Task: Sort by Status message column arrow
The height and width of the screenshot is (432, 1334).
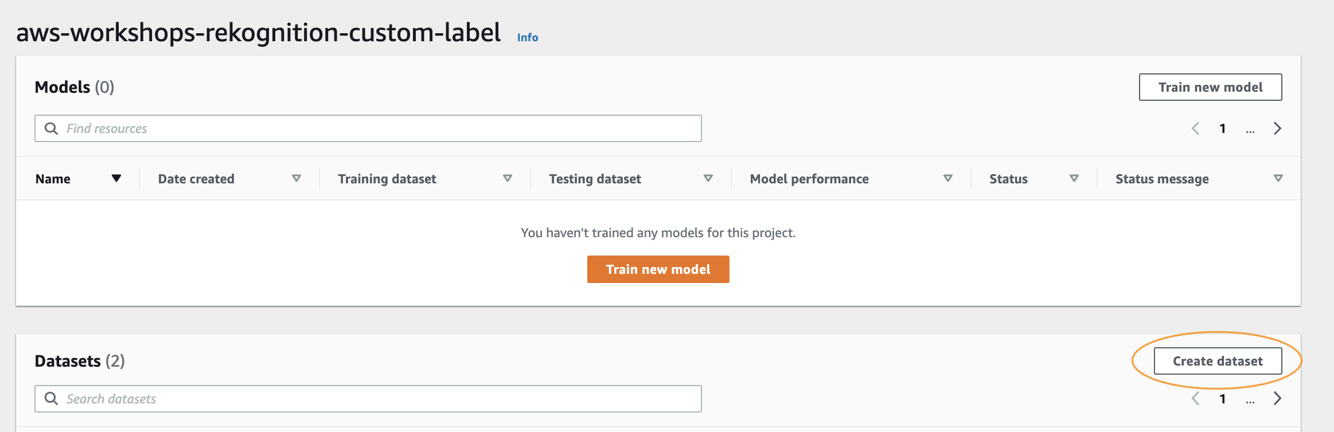Action: [x=1278, y=178]
